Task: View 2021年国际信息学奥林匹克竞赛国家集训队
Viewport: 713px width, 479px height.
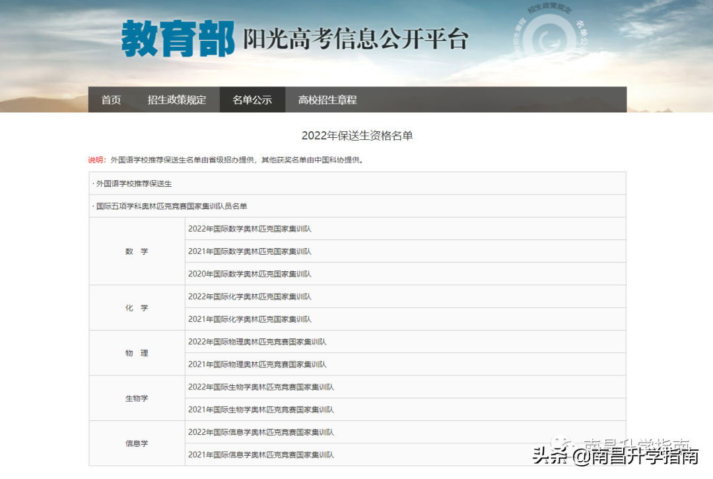Action: [x=260, y=454]
